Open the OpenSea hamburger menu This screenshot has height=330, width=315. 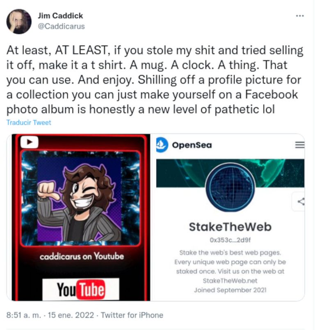pyautogui.click(x=299, y=145)
